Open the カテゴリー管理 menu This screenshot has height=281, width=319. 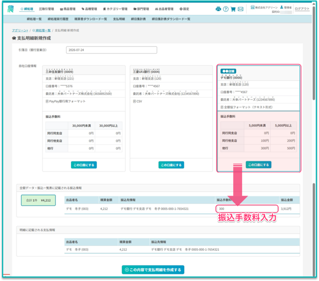click(x=115, y=9)
